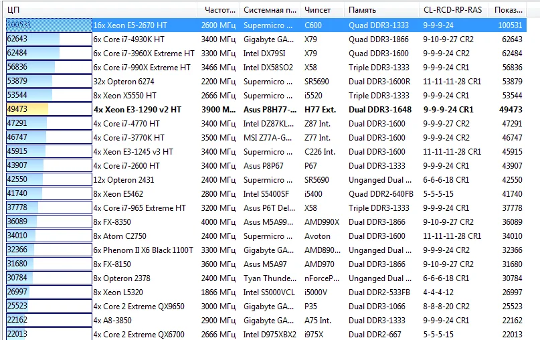
Task: Click the 56836 score bar
Action: point(49,67)
